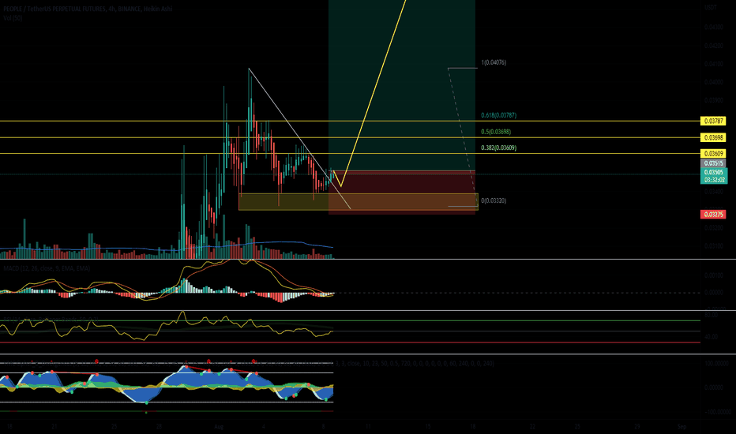
Task: Click the USDT currency label on price axis
Action: pos(711,8)
